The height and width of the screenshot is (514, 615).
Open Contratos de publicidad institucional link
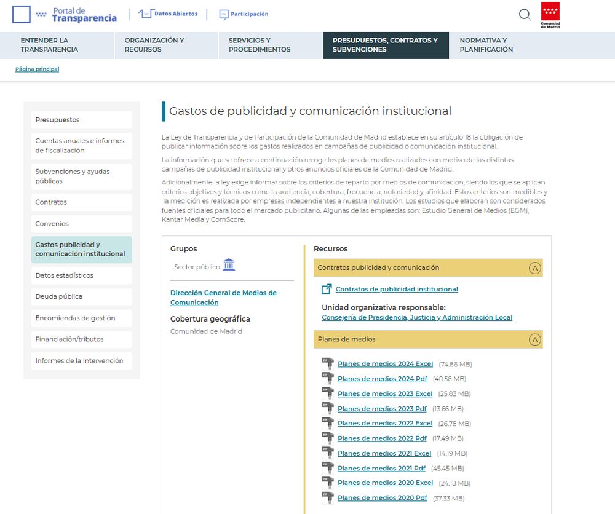click(x=397, y=289)
